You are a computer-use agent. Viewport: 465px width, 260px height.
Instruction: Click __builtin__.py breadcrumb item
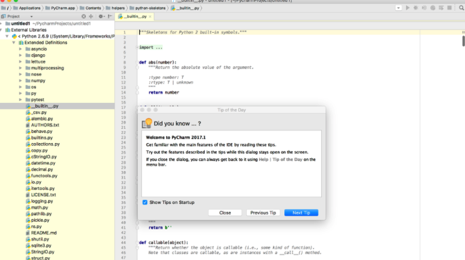pyautogui.click(x=185, y=8)
